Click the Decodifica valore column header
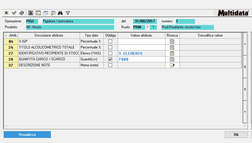252x143 pixels. click(x=210, y=36)
